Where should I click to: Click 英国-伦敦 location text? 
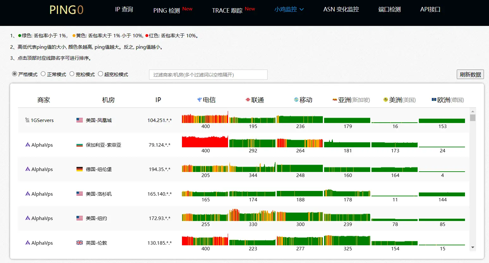96,243
